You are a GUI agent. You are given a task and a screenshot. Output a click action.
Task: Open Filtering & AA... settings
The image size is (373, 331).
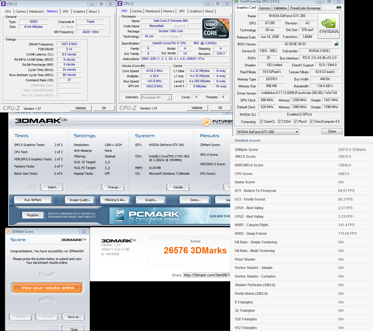tap(116, 200)
